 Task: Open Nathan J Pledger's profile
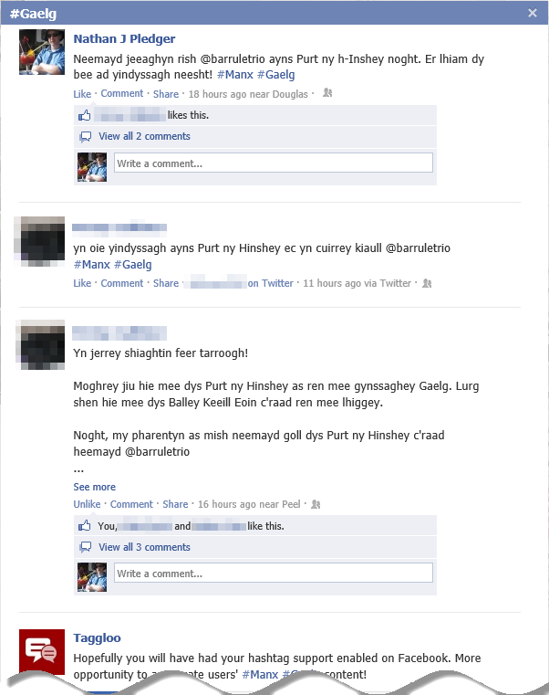point(124,39)
